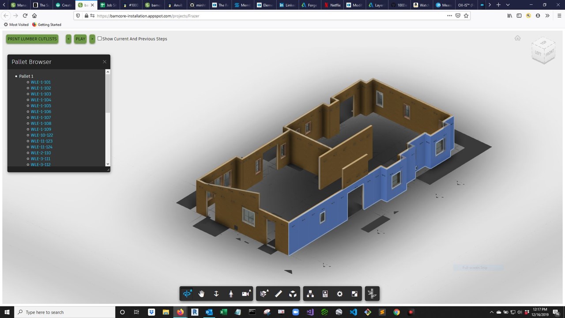Toggle viewer full-screen mode icon

click(354, 294)
